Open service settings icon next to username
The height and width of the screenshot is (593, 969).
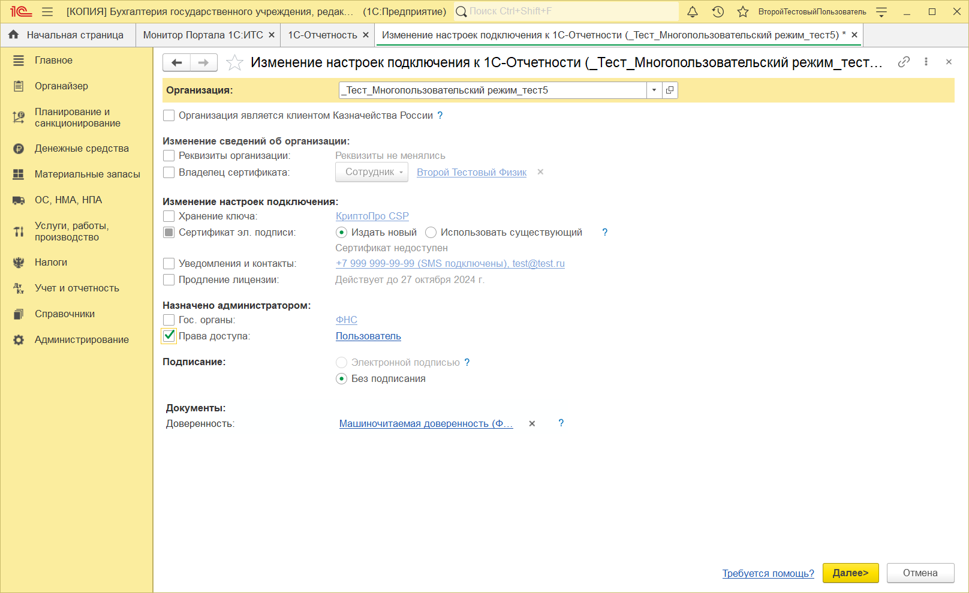pyautogui.click(x=881, y=11)
